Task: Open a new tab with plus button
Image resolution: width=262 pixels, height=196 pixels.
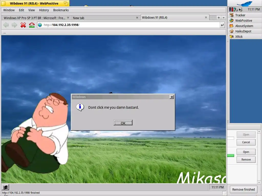Action: (219, 18)
